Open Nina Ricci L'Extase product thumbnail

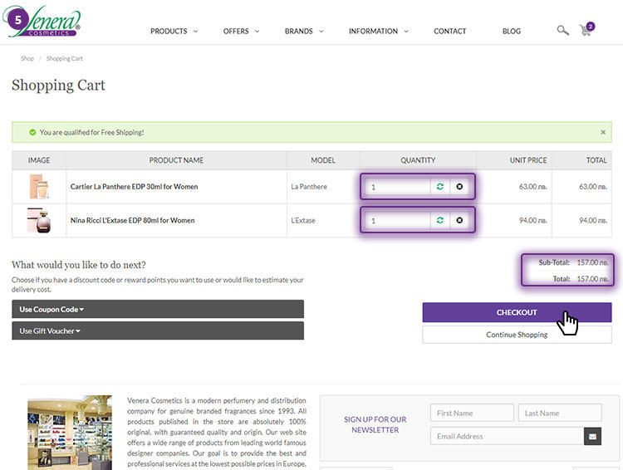coord(39,220)
